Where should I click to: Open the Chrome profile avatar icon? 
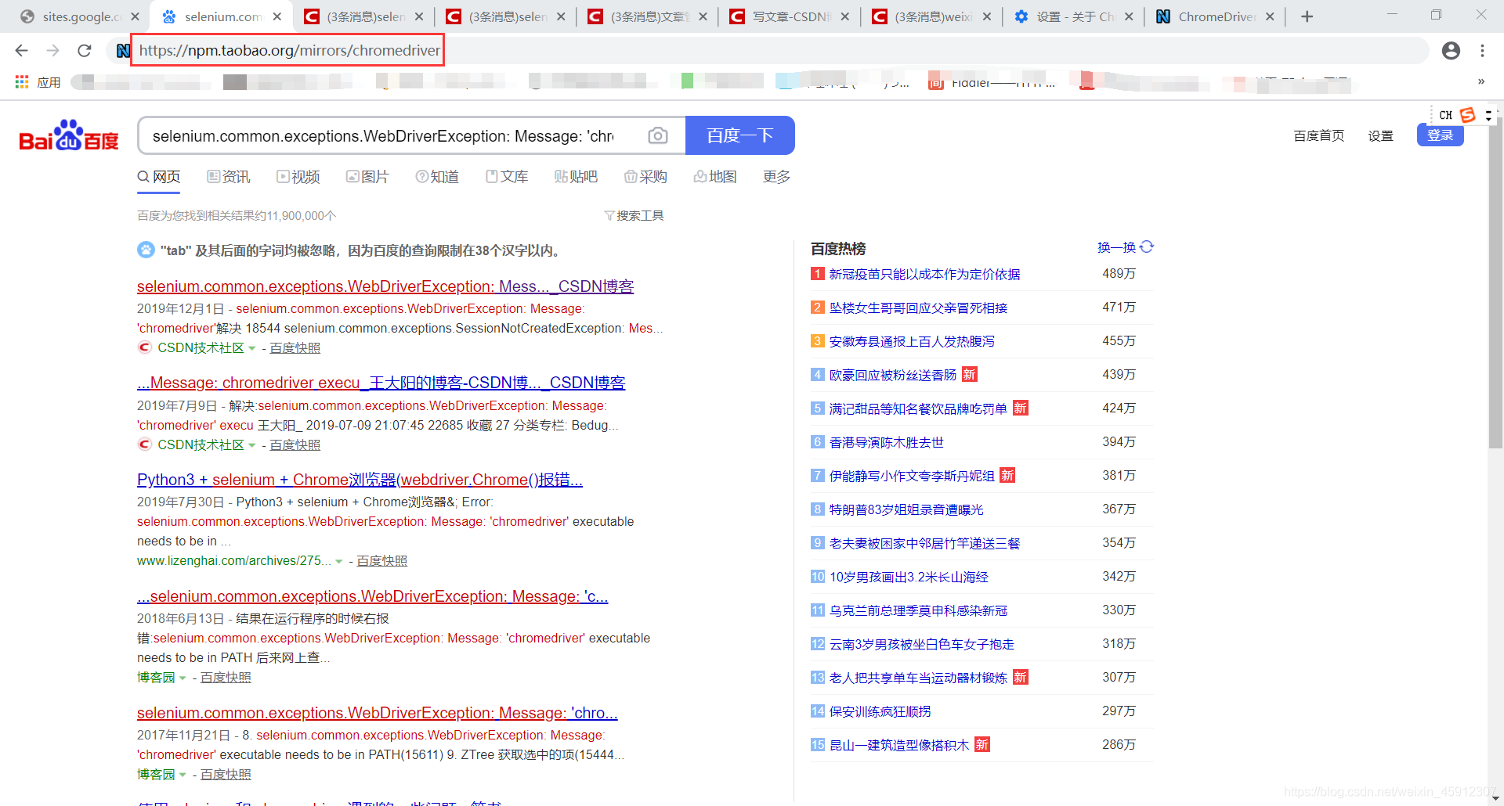[1451, 51]
